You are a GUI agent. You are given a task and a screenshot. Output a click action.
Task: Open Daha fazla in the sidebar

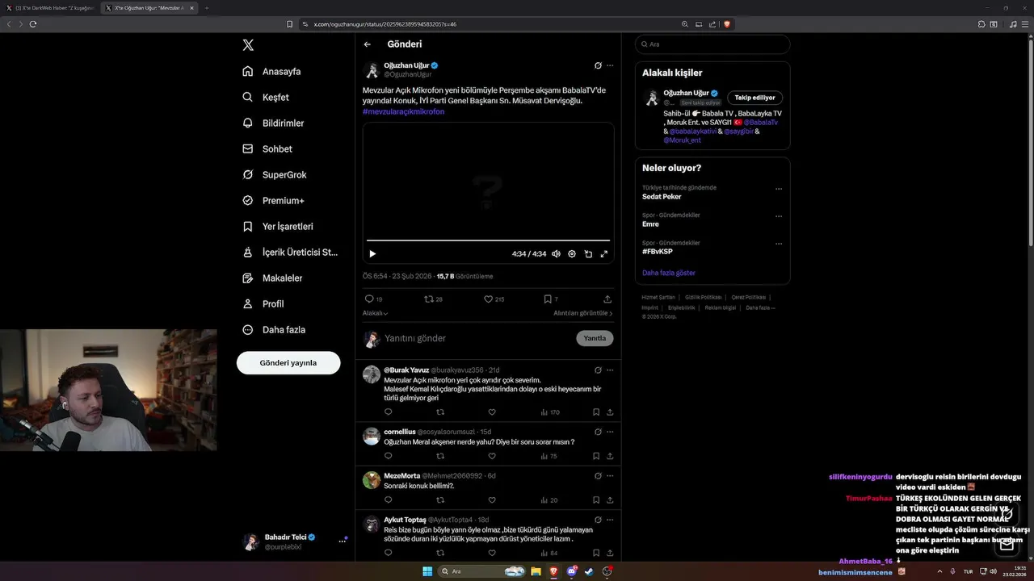(x=273, y=329)
